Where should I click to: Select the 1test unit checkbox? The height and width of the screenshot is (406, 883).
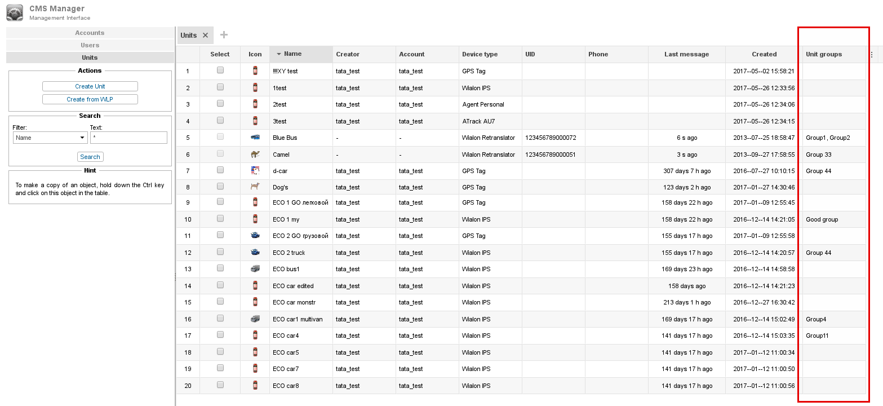220,87
